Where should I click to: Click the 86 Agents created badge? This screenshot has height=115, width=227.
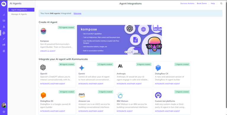point(67,65)
